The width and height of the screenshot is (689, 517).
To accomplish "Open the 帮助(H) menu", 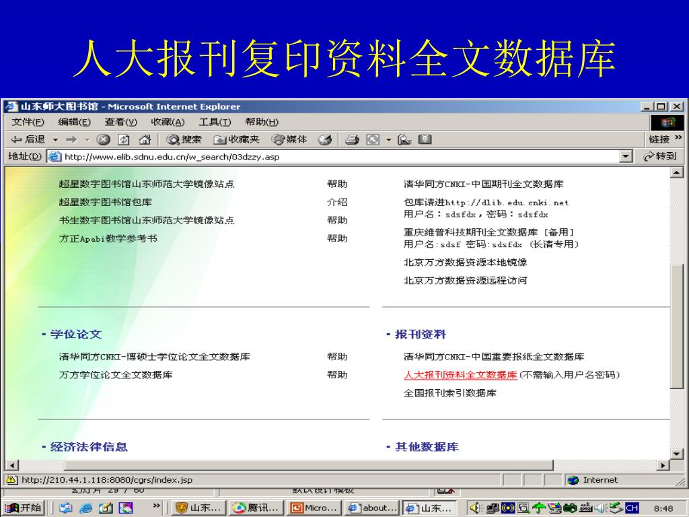I will (262, 123).
